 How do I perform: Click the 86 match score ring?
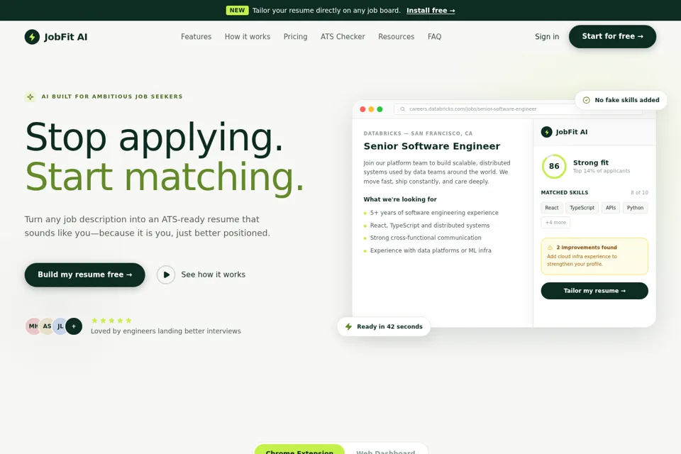554,166
